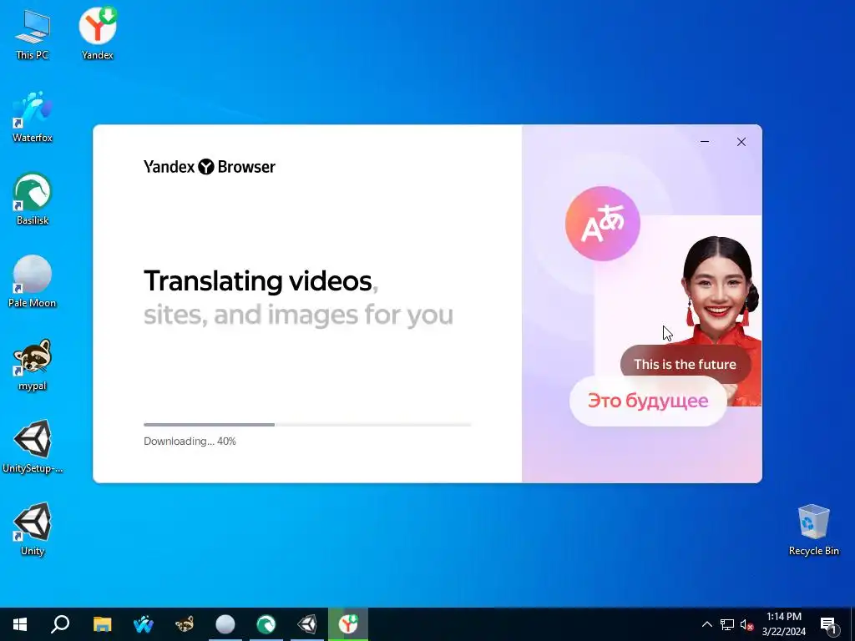Open Basilisk desktop shortcut
The height and width of the screenshot is (641, 855).
click(33, 199)
